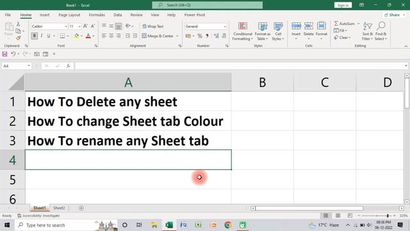
Task: Apply percent style number format
Action: point(200,36)
